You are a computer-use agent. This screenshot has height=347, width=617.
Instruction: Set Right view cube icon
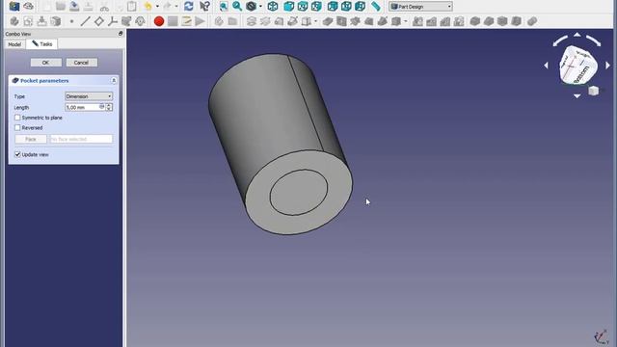coord(316,7)
